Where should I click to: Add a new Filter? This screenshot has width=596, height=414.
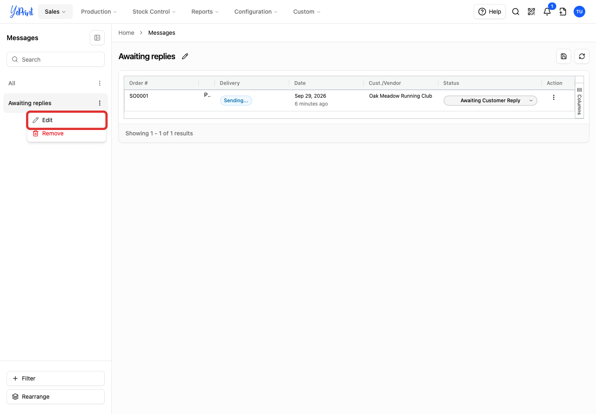point(55,378)
